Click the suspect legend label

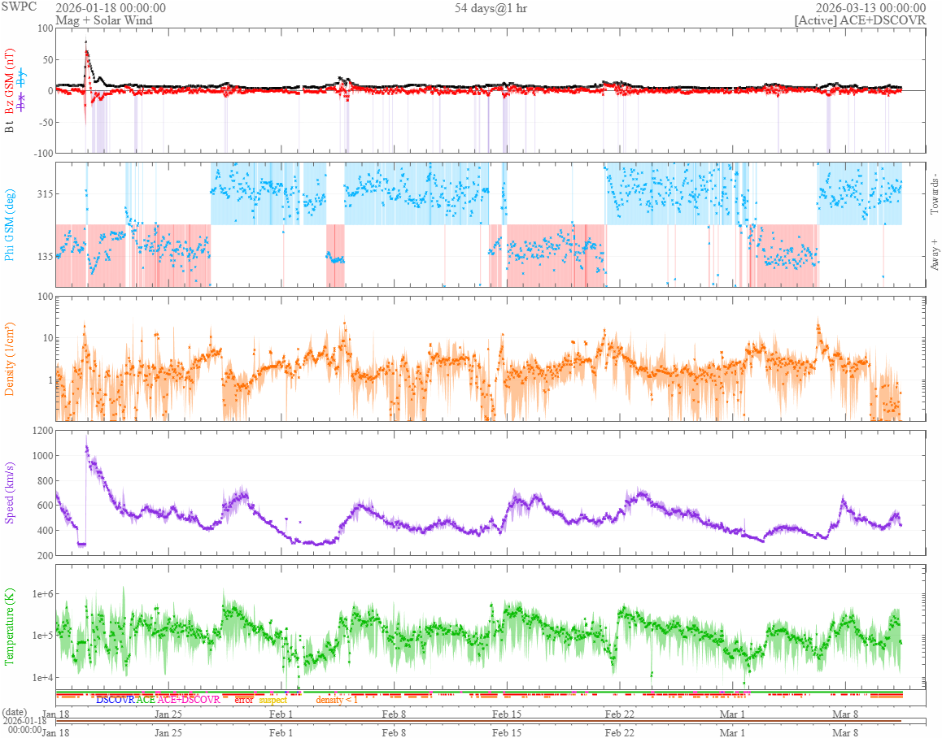coord(273,700)
